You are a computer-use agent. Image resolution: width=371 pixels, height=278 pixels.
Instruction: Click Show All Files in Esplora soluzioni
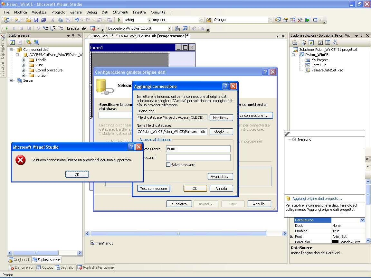coord(304,42)
